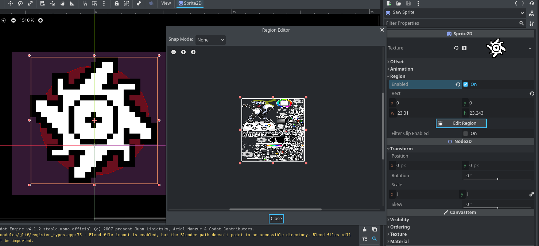Select the Scale mode tool
Viewport: 539px width, 246px height.
click(30, 3)
